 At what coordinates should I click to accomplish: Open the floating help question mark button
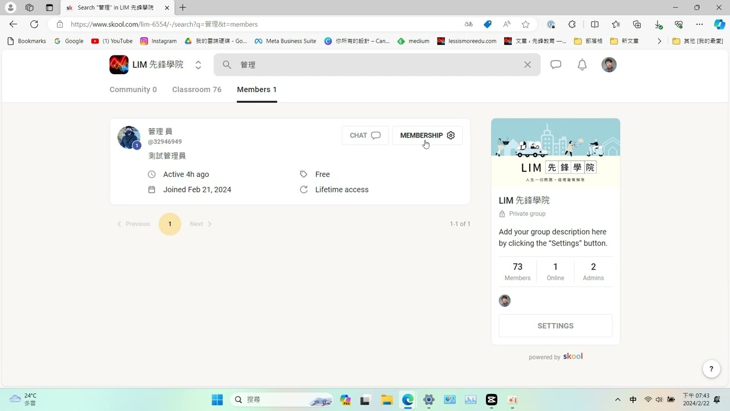point(711,369)
